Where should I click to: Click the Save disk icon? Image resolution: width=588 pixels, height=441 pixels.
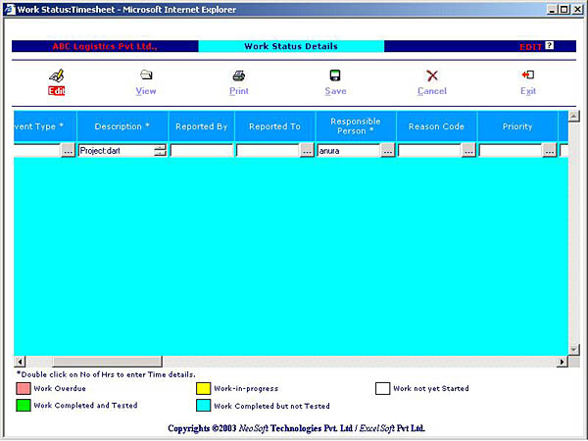tap(335, 75)
